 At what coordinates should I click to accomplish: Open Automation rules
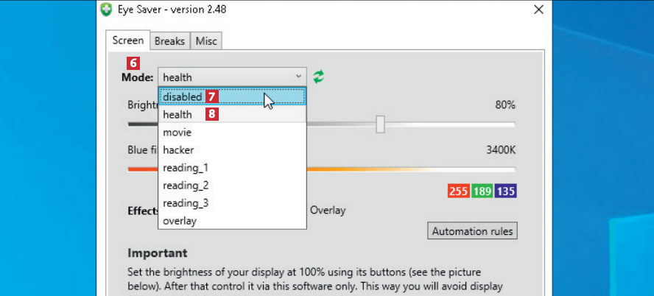(473, 231)
